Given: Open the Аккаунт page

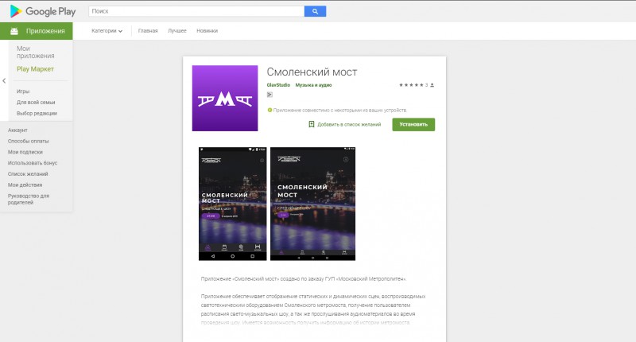Looking at the screenshot, I should tap(17, 130).
